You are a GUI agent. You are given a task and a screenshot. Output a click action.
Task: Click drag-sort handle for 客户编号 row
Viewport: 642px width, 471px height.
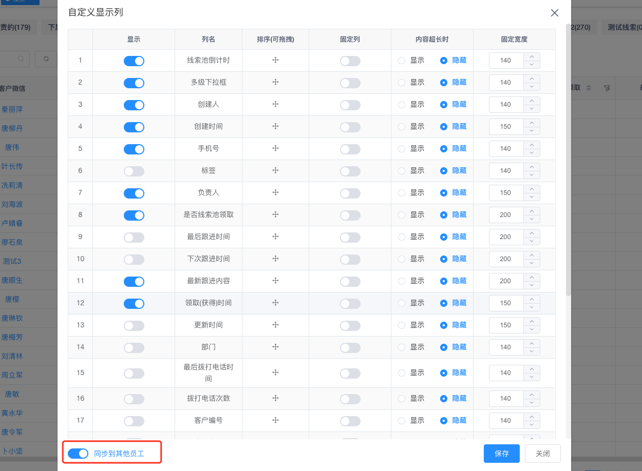click(x=275, y=420)
